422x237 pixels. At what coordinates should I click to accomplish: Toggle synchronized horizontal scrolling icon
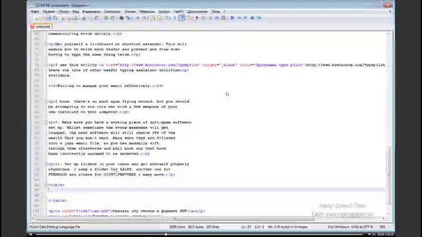[x=160, y=18]
